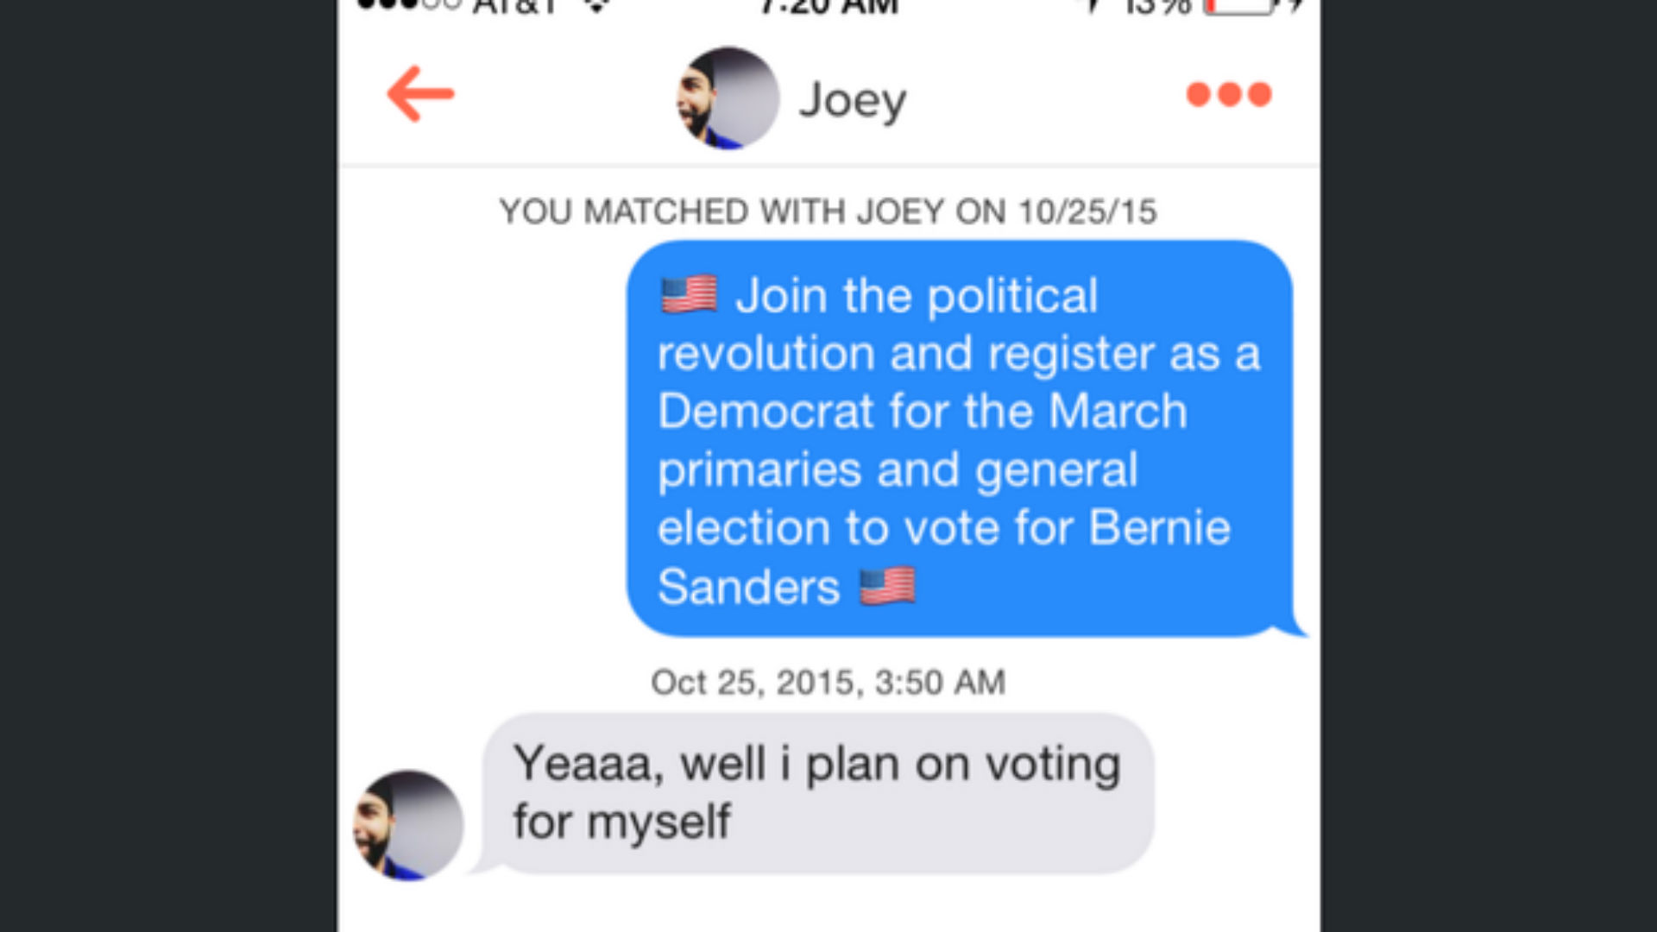Click the flag emoji before "Join"

click(689, 295)
